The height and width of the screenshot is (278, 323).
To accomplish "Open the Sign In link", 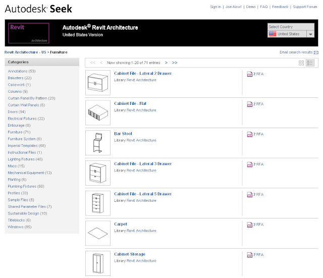I will [x=216, y=7].
